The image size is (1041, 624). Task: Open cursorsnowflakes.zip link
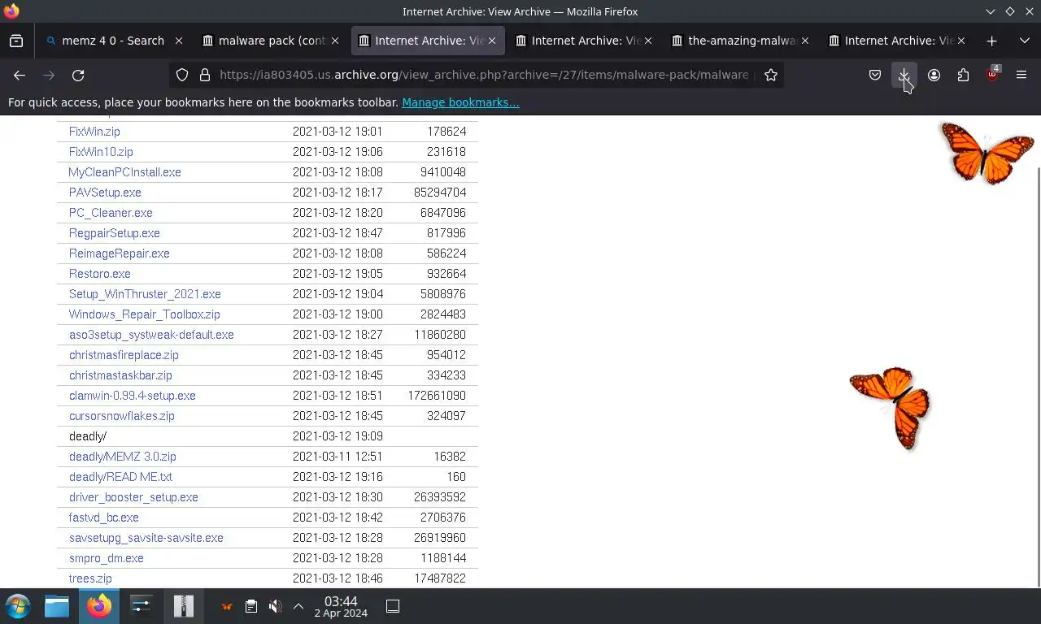tap(122, 416)
